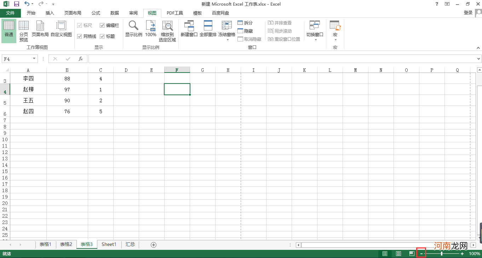Select the cell with value 97
Image resolution: width=482 pixels, height=258 pixels.
[x=67, y=90]
